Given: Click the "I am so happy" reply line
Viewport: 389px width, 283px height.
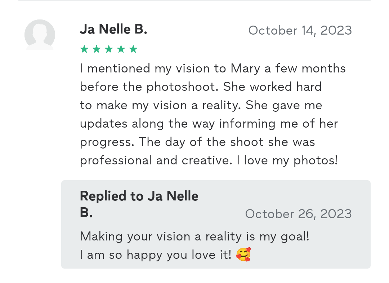Looking at the screenshot, I should (156, 255).
